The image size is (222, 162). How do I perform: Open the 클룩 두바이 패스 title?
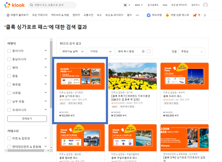pyautogui.click(x=172, y=96)
